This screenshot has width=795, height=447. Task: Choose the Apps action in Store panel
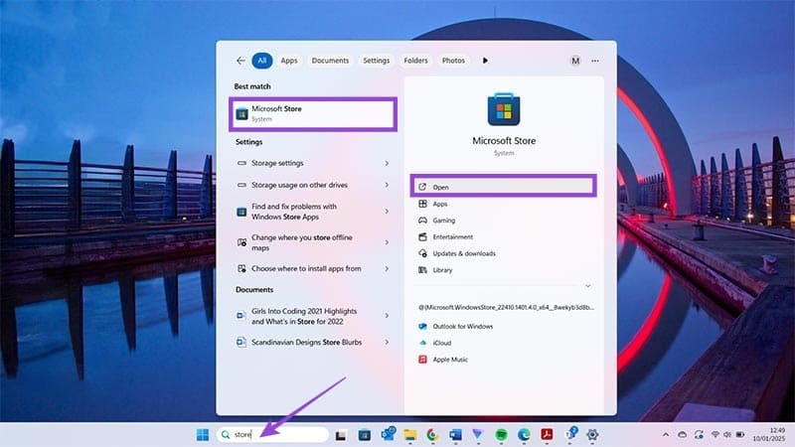click(x=439, y=204)
